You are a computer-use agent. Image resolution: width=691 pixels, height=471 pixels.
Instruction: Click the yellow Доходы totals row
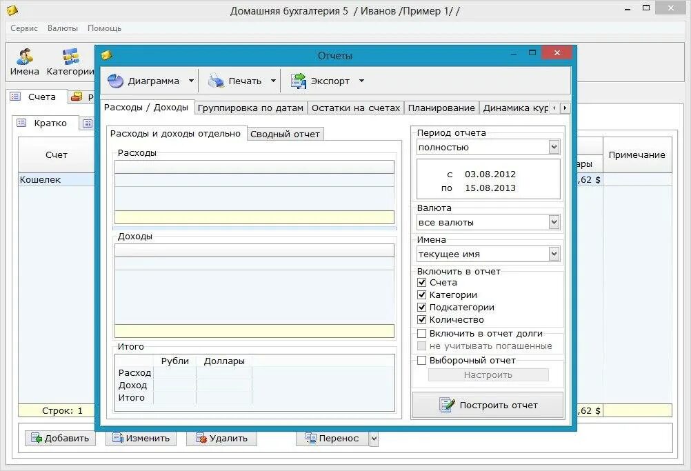pos(254,331)
